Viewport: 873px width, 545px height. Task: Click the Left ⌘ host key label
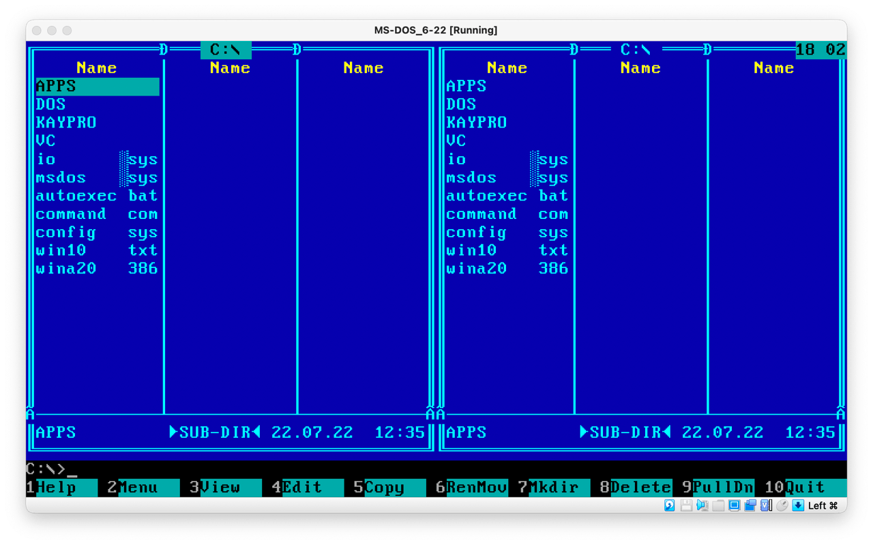pyautogui.click(x=823, y=505)
